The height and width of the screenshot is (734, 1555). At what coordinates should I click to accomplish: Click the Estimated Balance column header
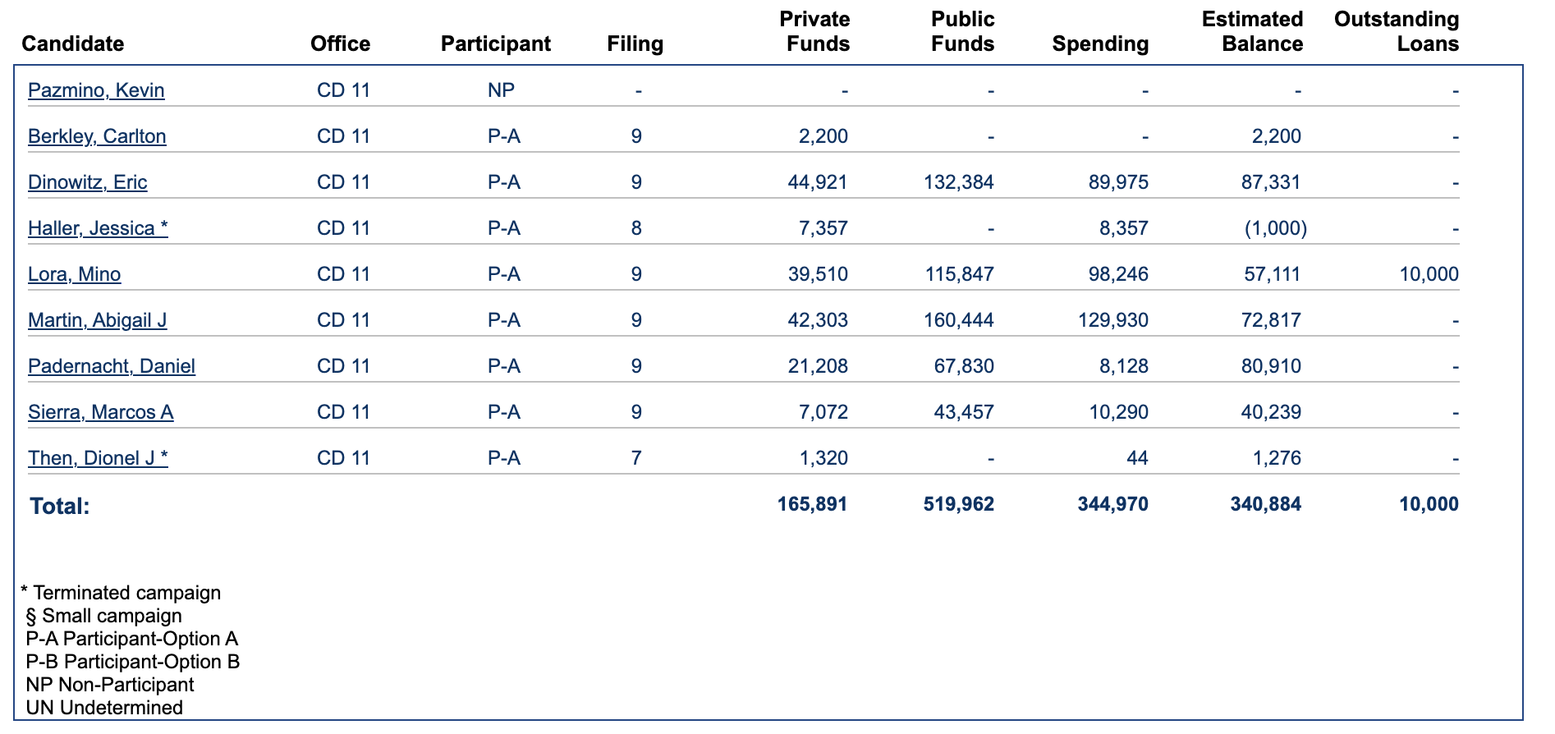coord(1253,31)
